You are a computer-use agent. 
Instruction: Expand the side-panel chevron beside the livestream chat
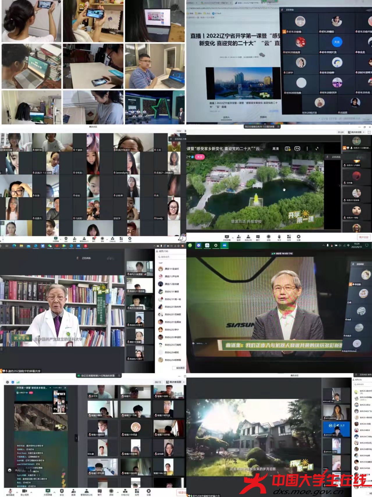(76, 438)
